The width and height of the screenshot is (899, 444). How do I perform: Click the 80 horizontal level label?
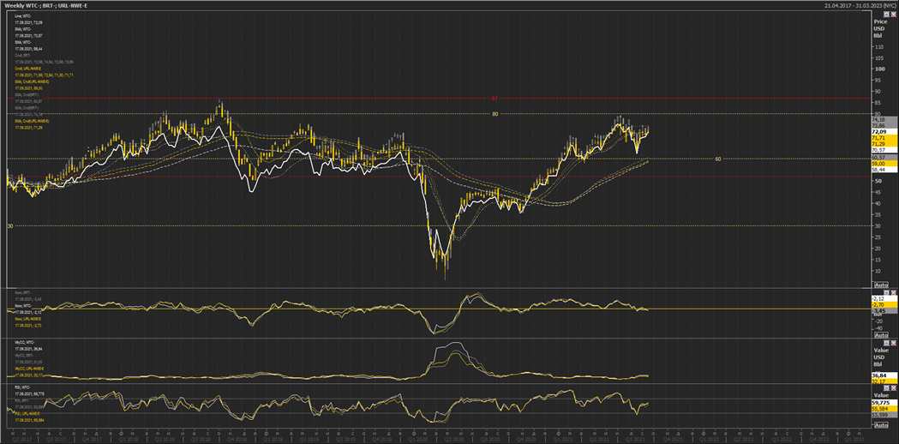click(x=494, y=114)
